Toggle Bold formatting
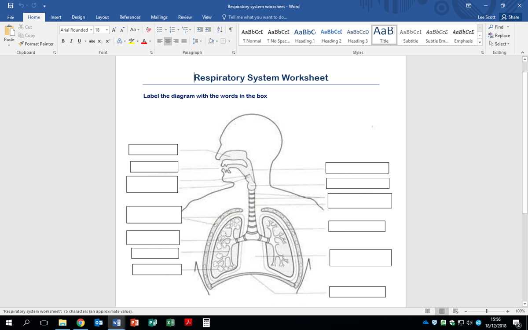 click(x=63, y=41)
